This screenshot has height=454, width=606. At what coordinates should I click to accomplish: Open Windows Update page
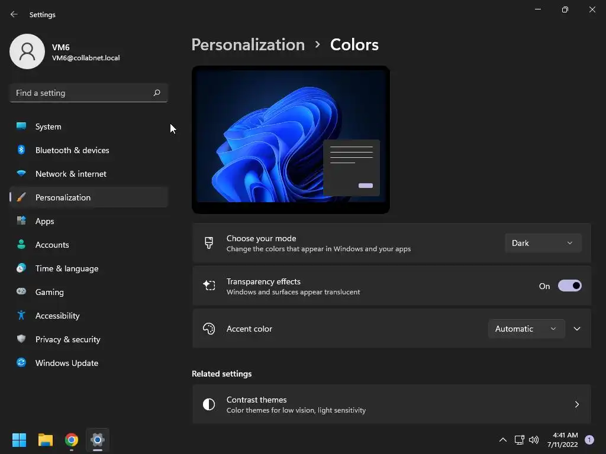pos(89,362)
